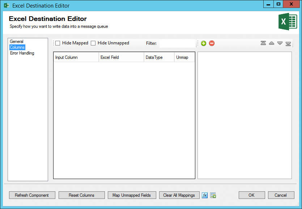
Task: Close the Excel Destination Editor window
Action: tap(291, 4)
